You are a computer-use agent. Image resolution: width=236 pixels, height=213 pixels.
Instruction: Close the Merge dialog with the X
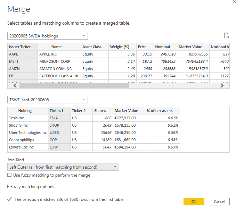235,2
